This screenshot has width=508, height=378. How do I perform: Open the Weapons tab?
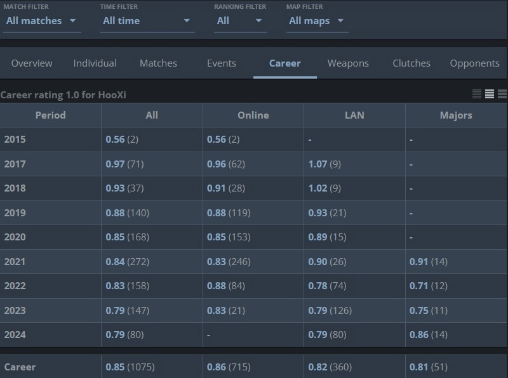(348, 63)
